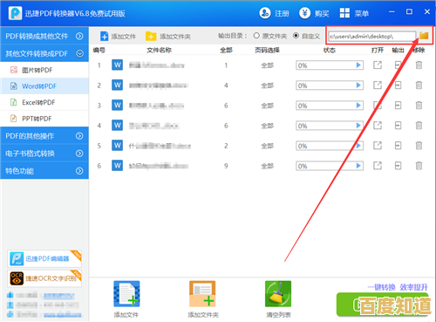
Task: Open the 菜单 menu grid icon
Action: pos(344,13)
